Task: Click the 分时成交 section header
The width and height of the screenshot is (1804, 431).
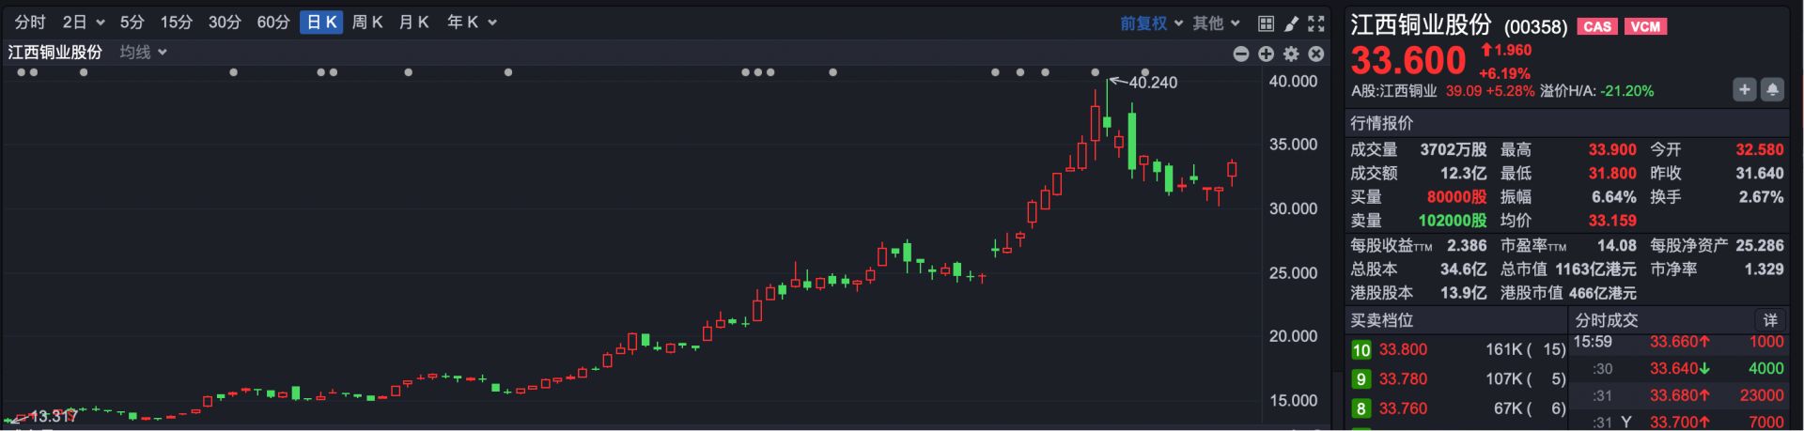Action: 1607,320
